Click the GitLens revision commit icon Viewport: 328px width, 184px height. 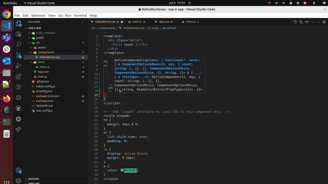[306, 22]
